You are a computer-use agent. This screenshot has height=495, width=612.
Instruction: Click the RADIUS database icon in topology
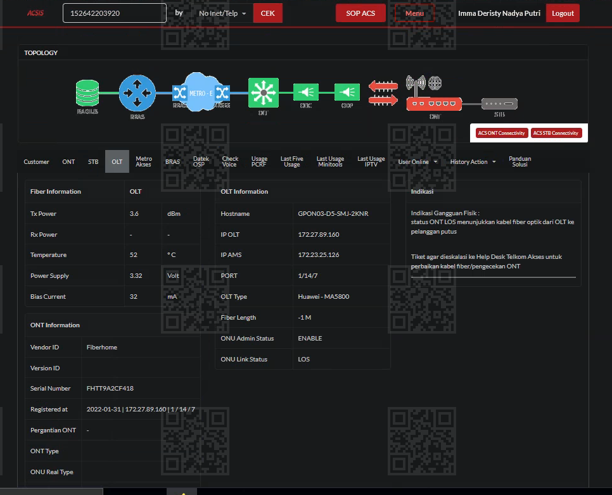point(87,93)
